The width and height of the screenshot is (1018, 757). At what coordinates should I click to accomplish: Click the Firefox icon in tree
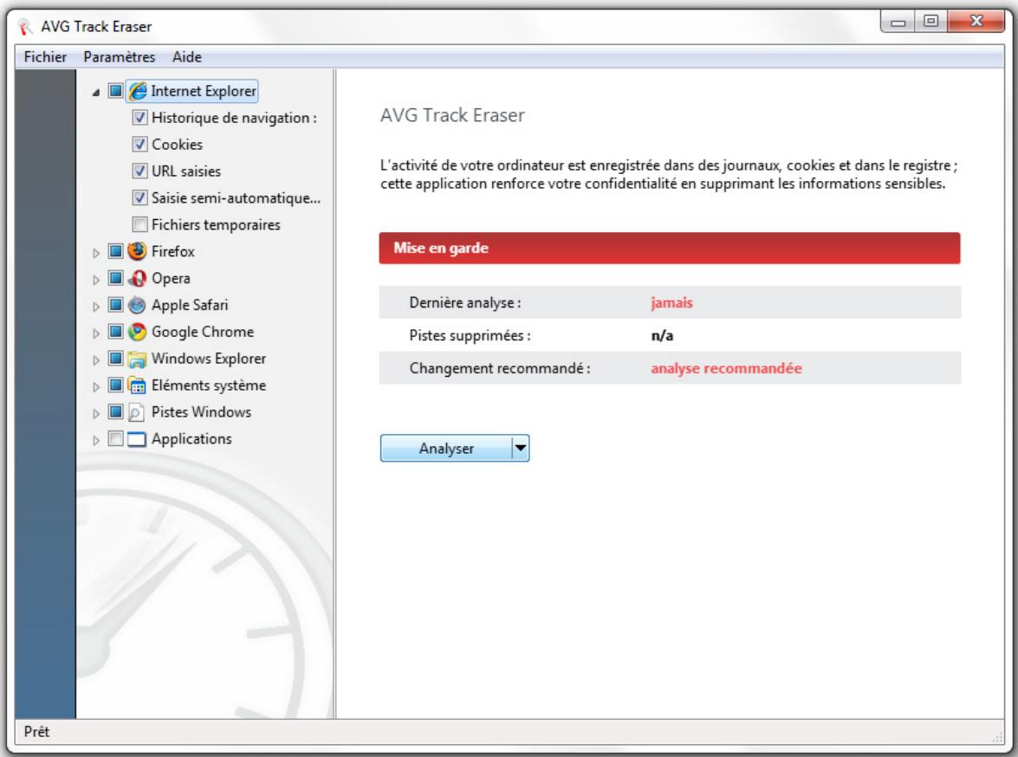click(137, 250)
